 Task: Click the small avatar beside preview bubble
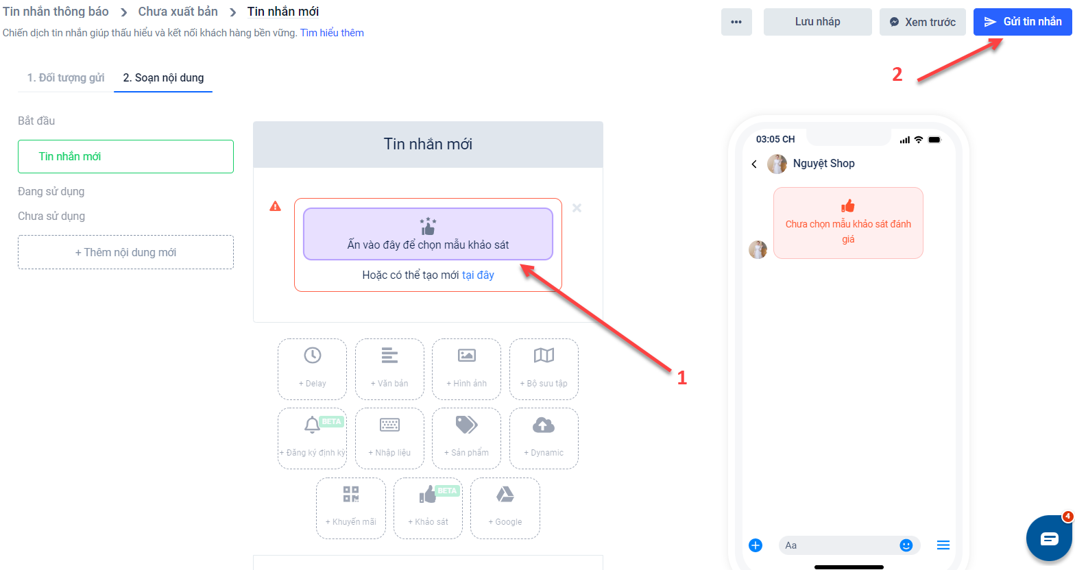[758, 249]
